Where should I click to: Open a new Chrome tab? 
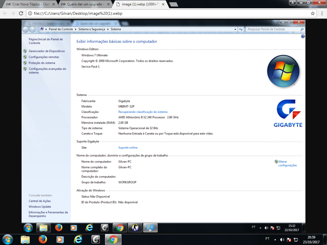(173, 4)
